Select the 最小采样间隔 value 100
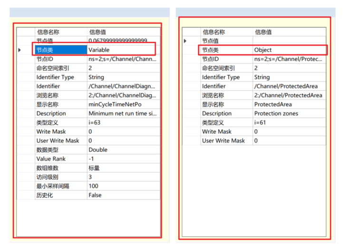Image resolution: width=350 pixels, height=247 pixels. [x=93, y=186]
